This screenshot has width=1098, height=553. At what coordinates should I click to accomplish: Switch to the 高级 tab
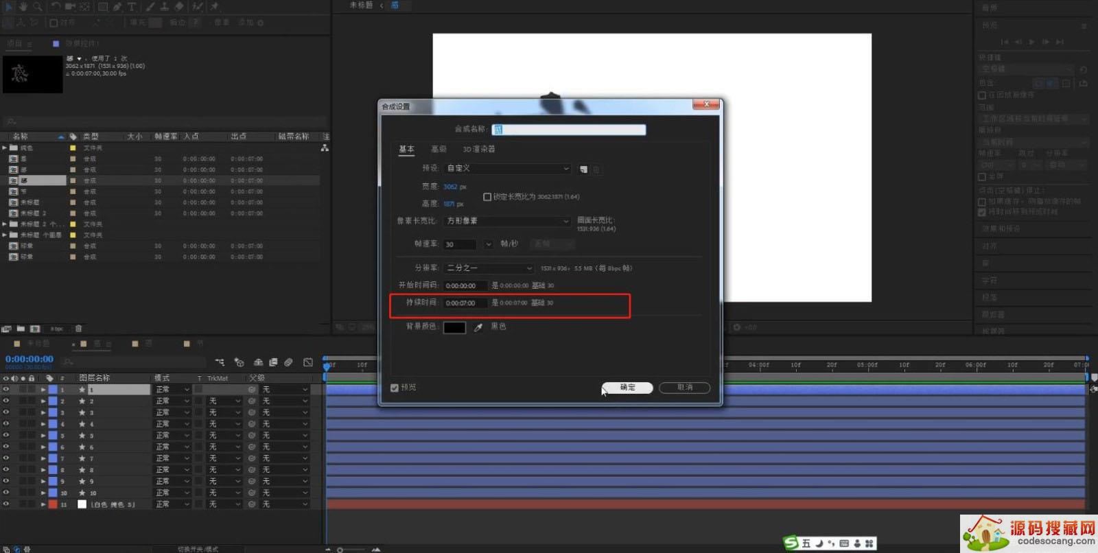click(x=439, y=149)
